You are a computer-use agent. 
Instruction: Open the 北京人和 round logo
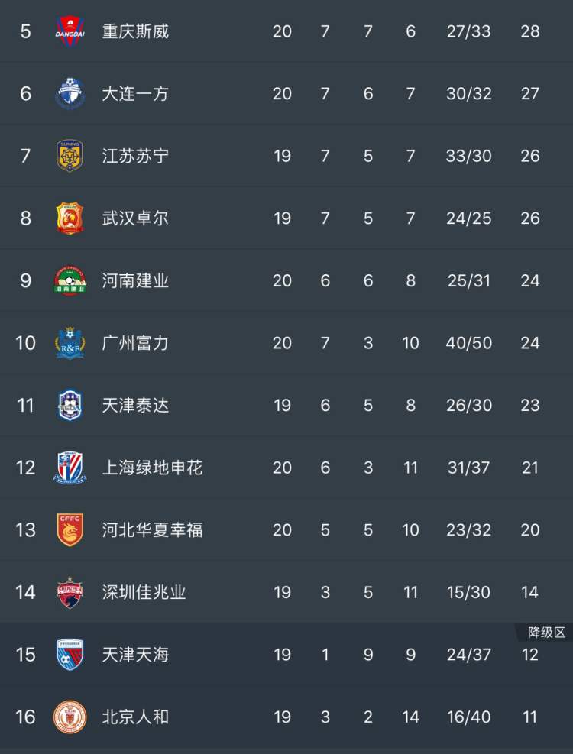click(70, 717)
